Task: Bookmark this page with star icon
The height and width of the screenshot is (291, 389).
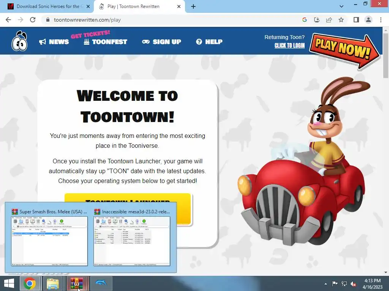Action: 341,20
